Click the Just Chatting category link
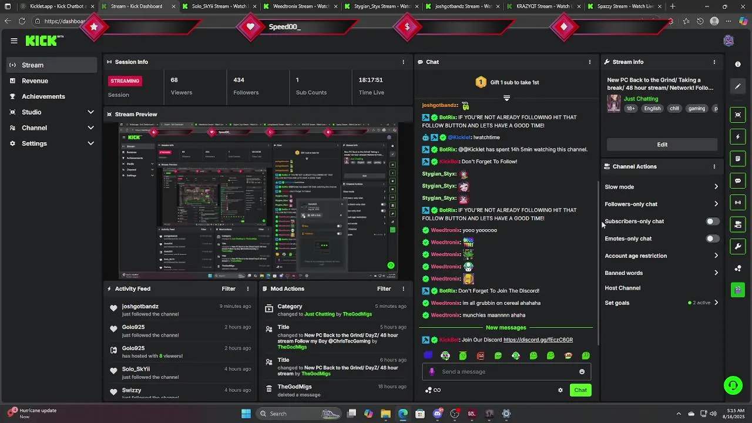 click(641, 99)
